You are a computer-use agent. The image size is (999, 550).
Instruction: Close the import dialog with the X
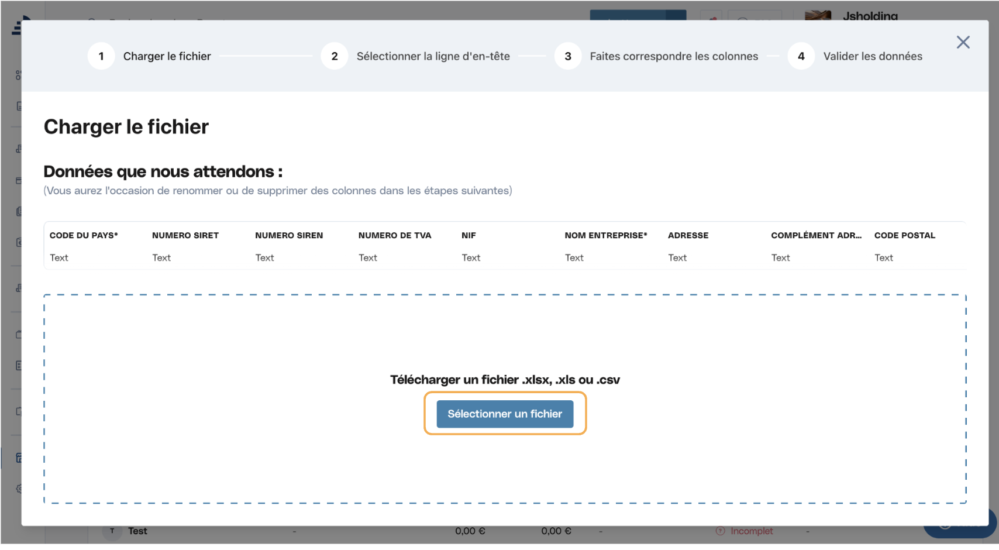[963, 42]
